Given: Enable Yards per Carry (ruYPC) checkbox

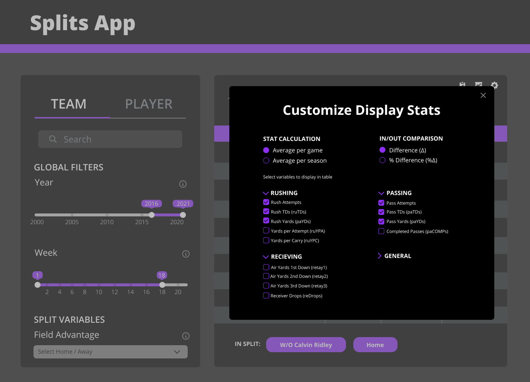Looking at the screenshot, I should (x=266, y=240).
